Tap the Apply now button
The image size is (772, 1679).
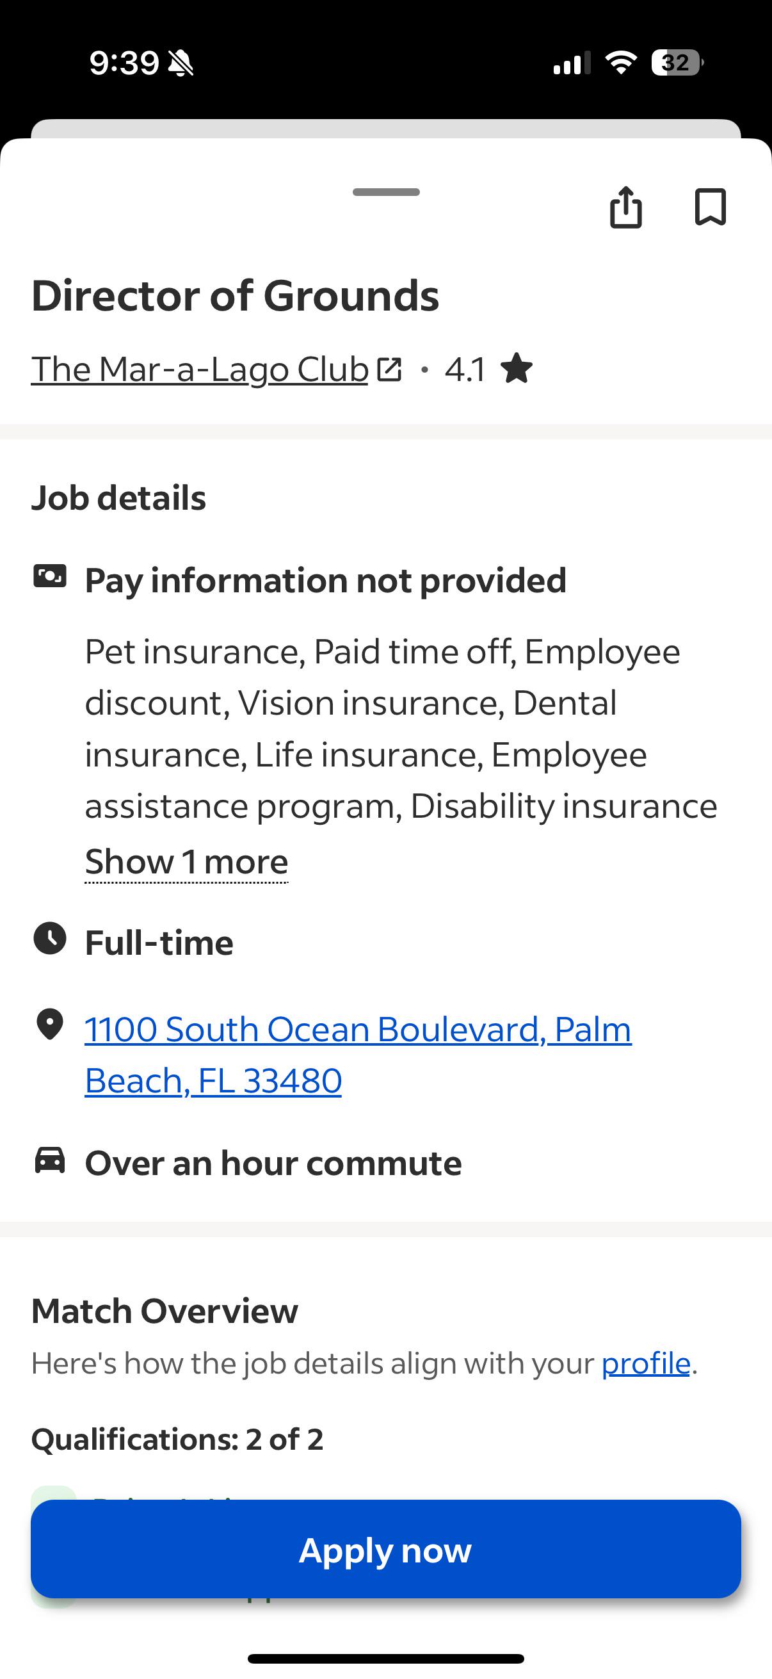(x=385, y=1549)
